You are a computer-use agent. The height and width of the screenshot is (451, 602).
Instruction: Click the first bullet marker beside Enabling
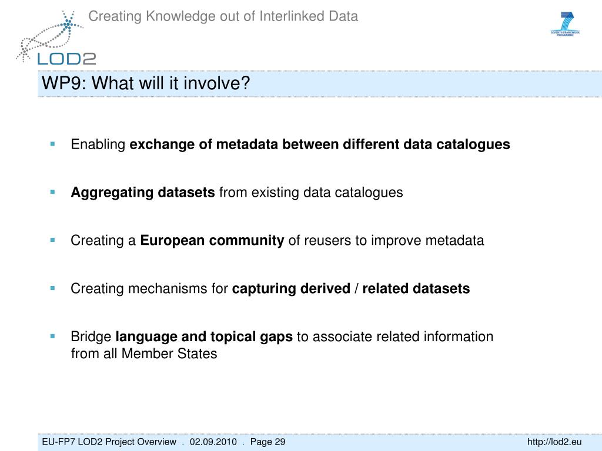tap(52, 144)
